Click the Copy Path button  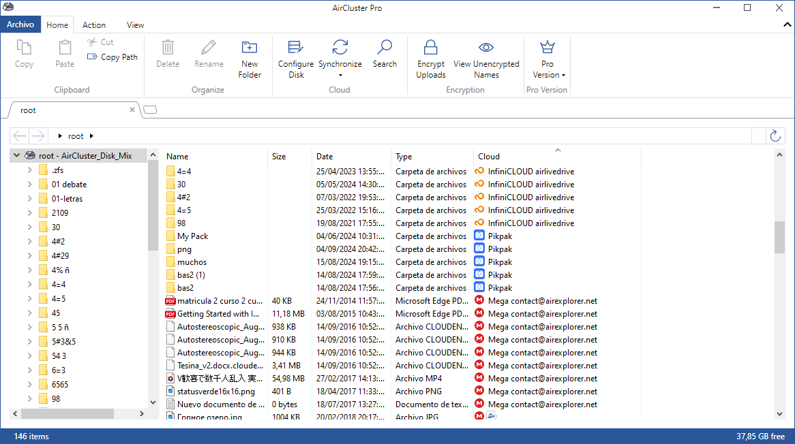tap(112, 57)
